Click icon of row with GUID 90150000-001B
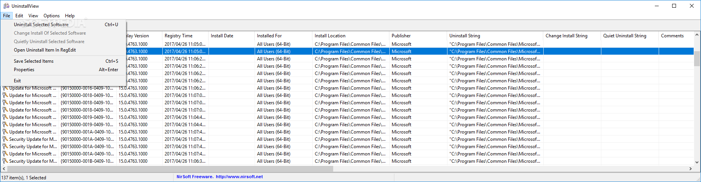The width and height of the screenshot is (701, 182). tap(5, 161)
